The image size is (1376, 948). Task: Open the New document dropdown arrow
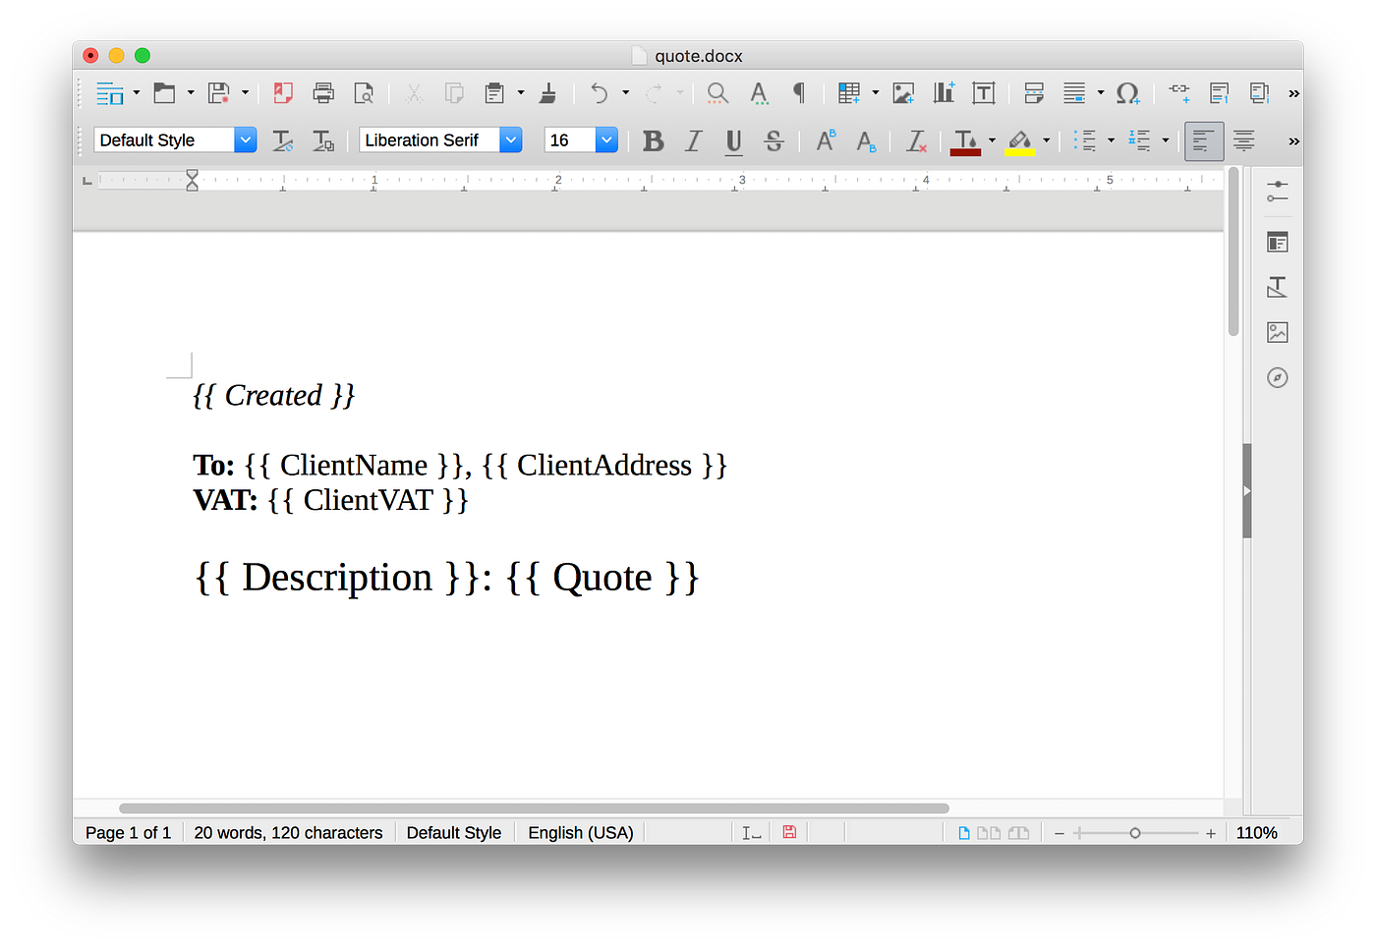(137, 93)
